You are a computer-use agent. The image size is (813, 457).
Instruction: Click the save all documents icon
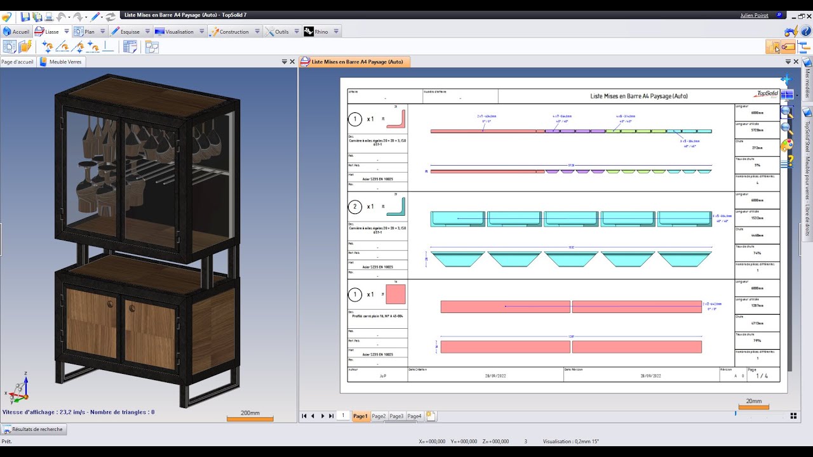click(37, 17)
